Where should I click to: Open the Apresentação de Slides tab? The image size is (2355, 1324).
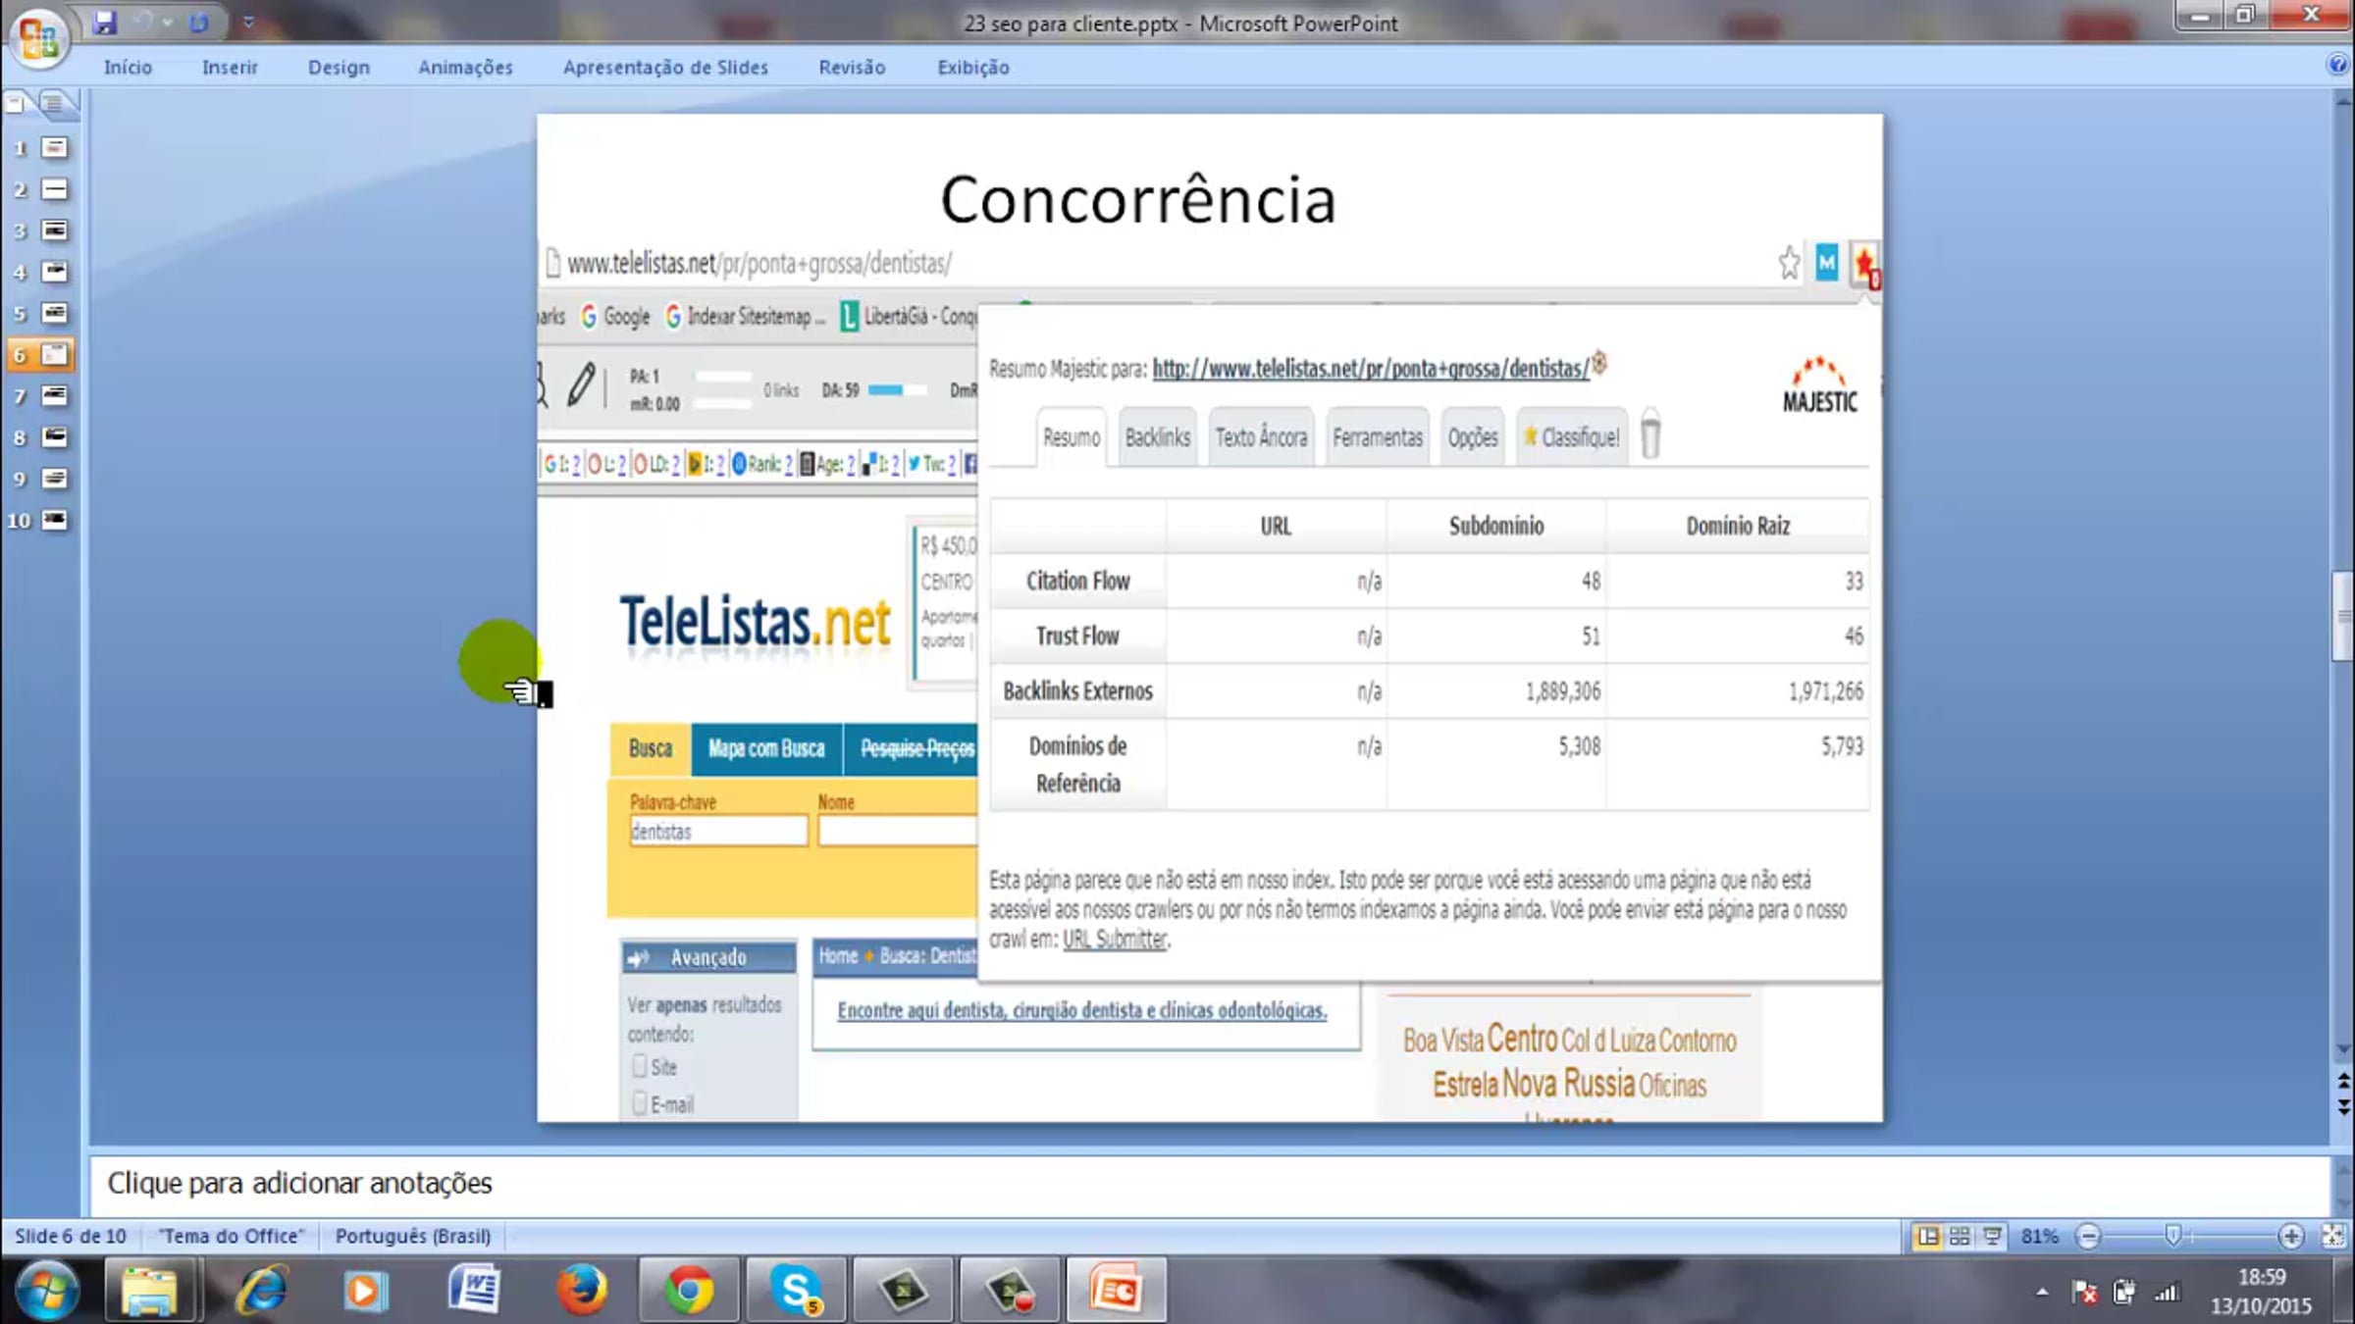(x=665, y=67)
